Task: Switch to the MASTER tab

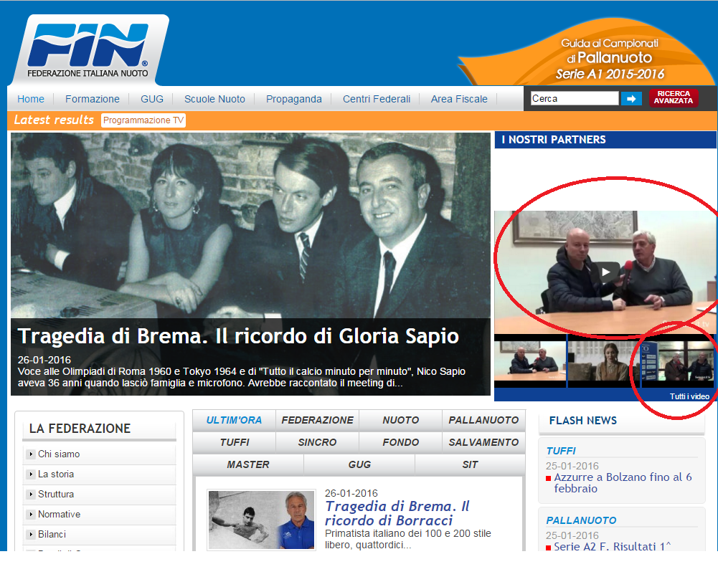Action: tap(248, 465)
